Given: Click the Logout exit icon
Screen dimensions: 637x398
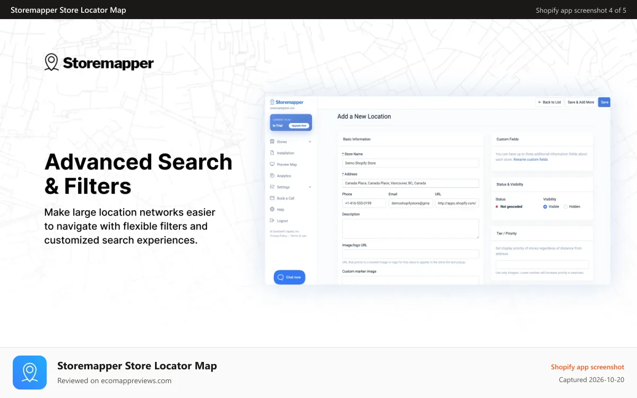Looking at the screenshot, I should click(x=272, y=220).
